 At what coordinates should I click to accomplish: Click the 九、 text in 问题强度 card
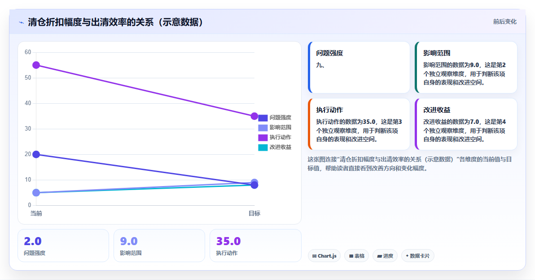(x=320, y=65)
